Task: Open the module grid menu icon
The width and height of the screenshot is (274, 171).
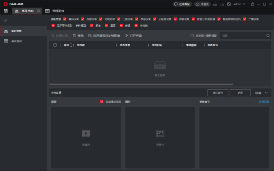Action: click(x=5, y=11)
